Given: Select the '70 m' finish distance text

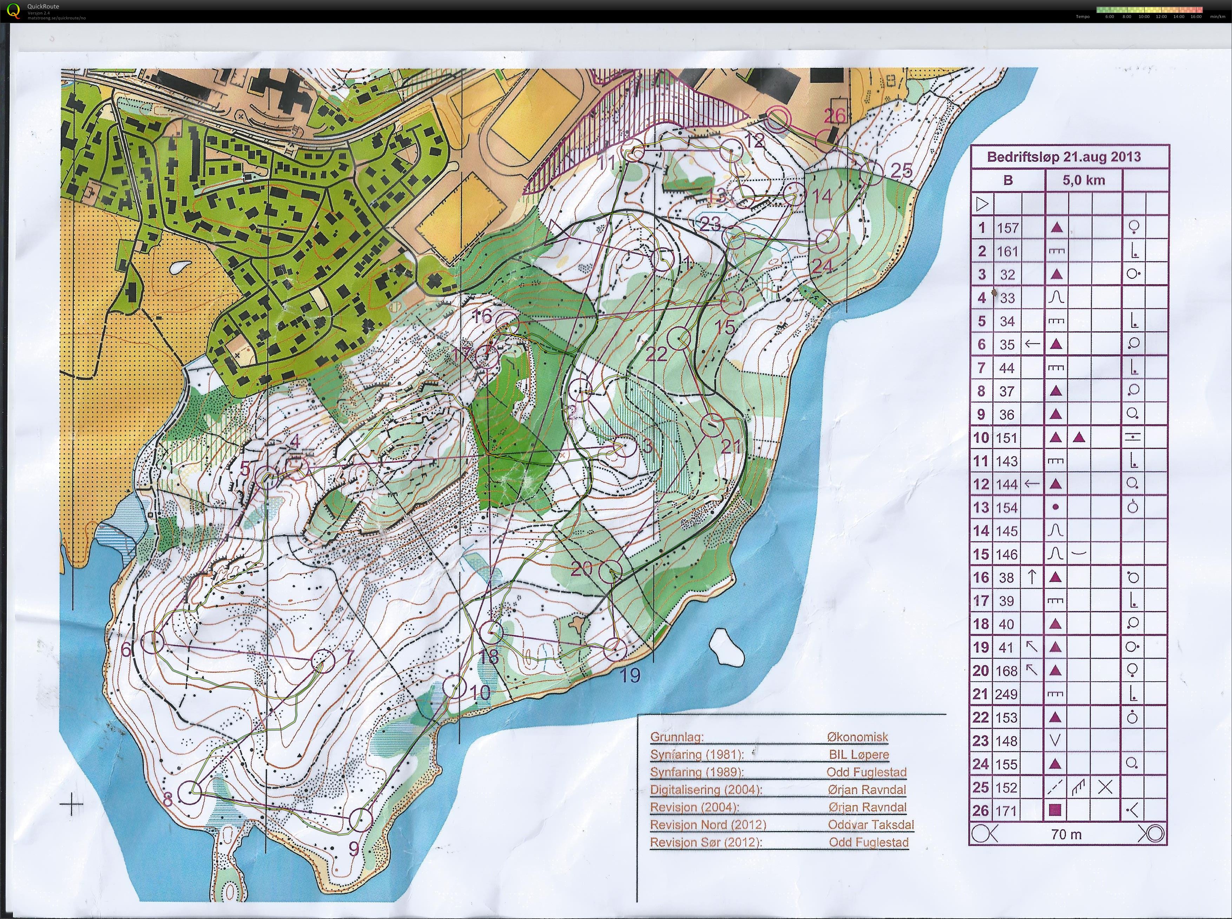Looking at the screenshot, I should tap(1067, 834).
